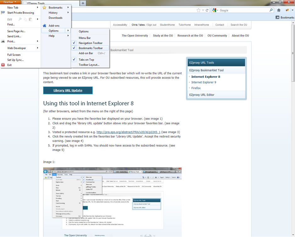295x237 pixels.
Task: Click the Sign out link
Action: [152, 25]
